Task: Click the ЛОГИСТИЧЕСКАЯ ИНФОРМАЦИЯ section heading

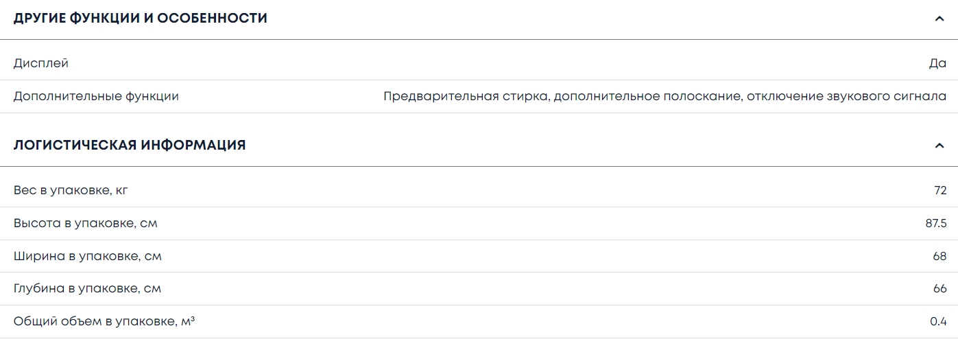Action: (x=130, y=146)
